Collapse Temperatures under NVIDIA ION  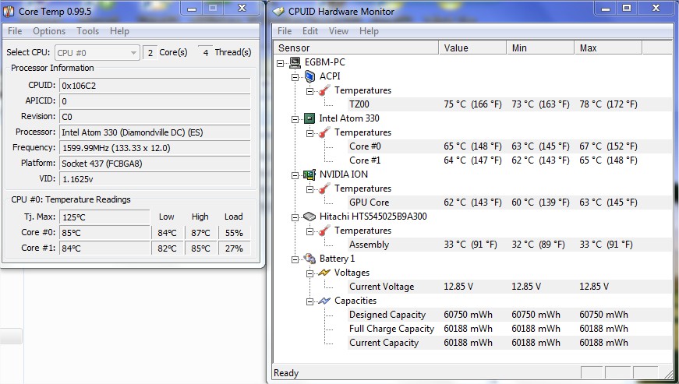coord(310,189)
